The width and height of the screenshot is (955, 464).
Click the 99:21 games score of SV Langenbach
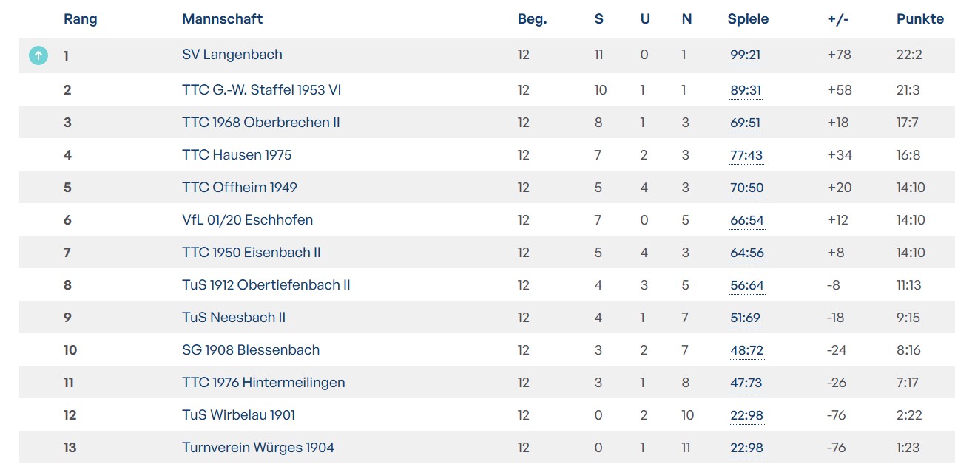pyautogui.click(x=745, y=55)
